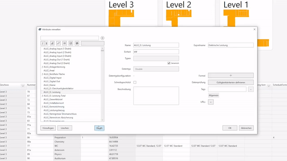Confirm the dialog with OK
Viewport: 287px width, 161px height.
click(x=230, y=128)
